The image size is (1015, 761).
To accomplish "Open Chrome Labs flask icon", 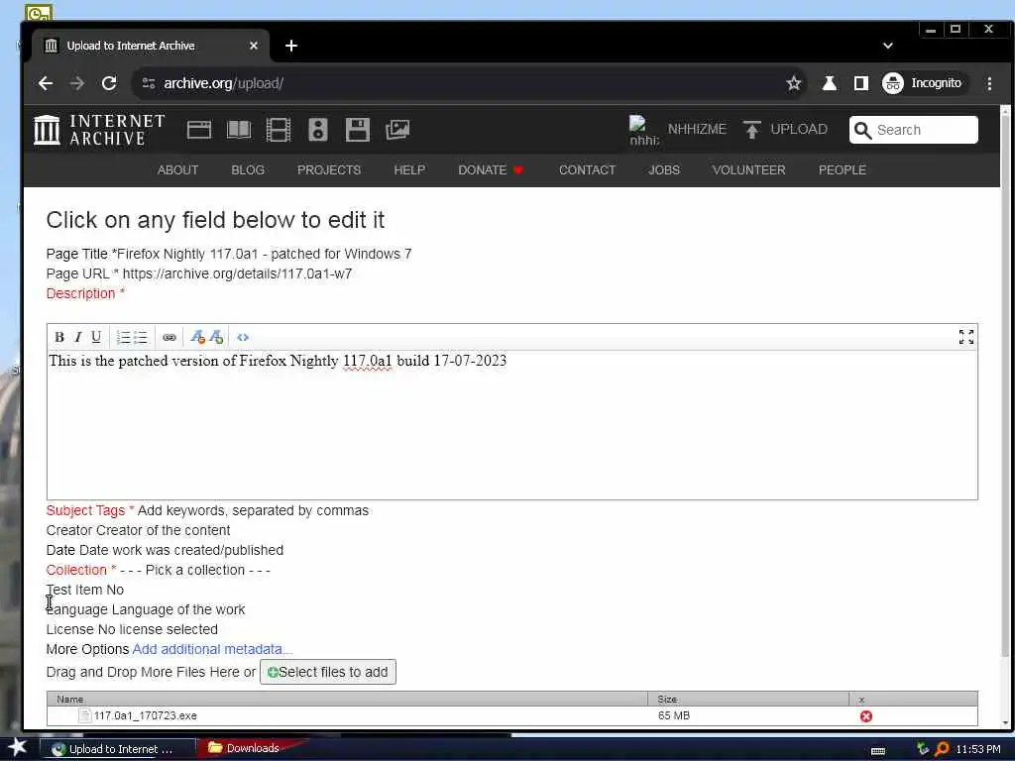I will (830, 83).
